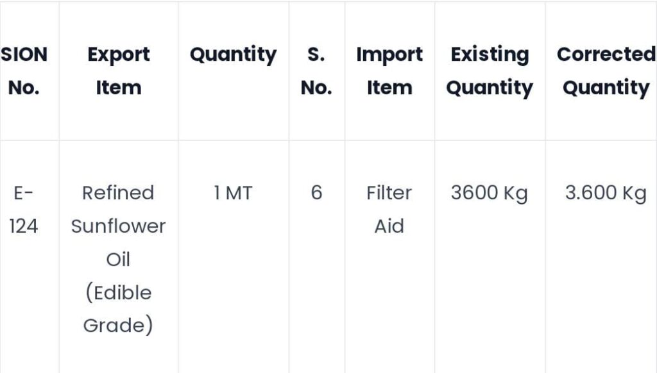This screenshot has height=373, width=657.
Task: Select the S. No. column header
Action: point(316,70)
